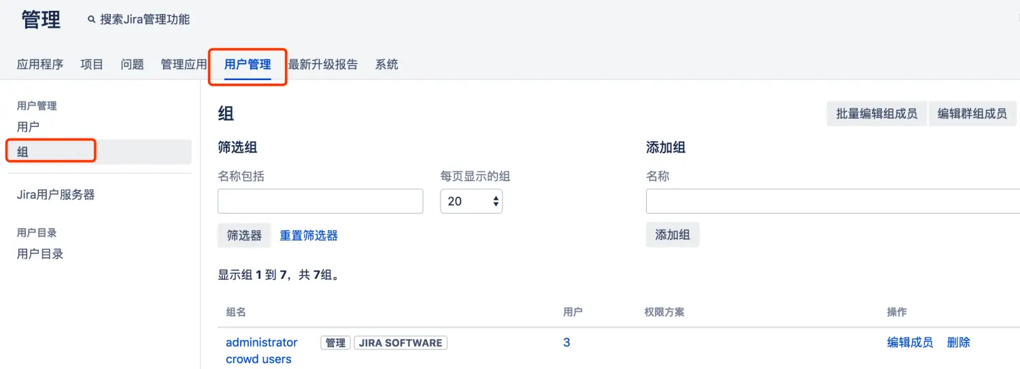This screenshot has width=1020, height=369.
Task: Select the 问题 tab
Action: click(x=132, y=65)
